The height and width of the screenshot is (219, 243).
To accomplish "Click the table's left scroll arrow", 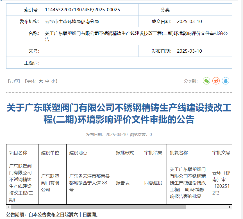I will coord(8,207).
